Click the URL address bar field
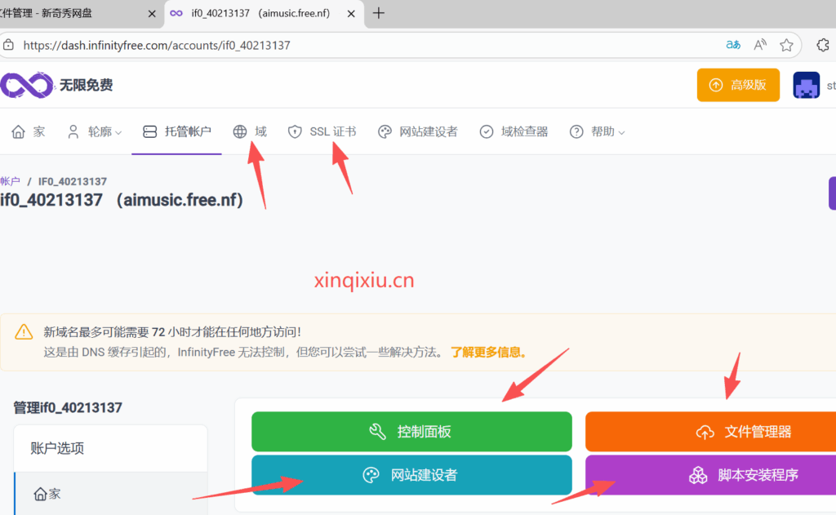The height and width of the screenshot is (515, 836). (x=367, y=45)
